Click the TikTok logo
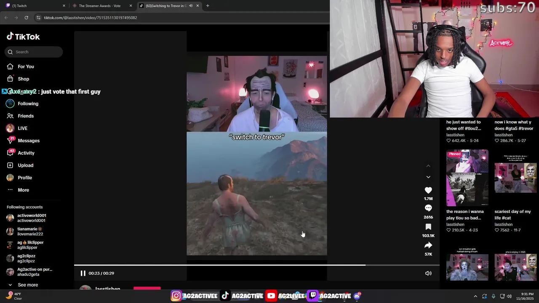The height and width of the screenshot is (303, 539). 23,37
